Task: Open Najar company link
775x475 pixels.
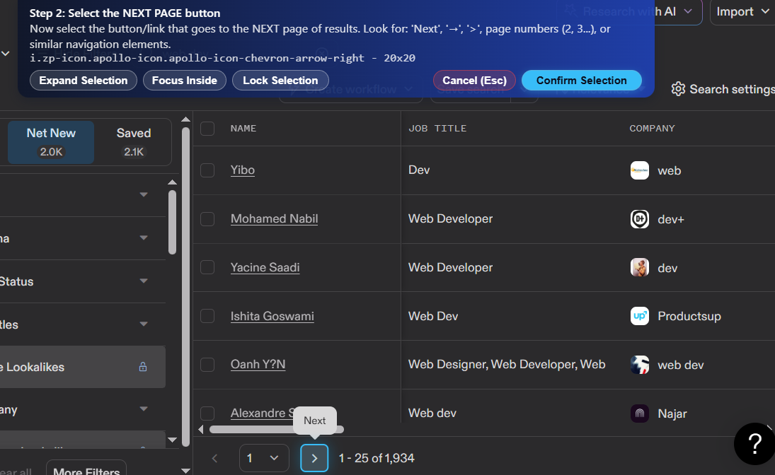Action: (x=672, y=414)
